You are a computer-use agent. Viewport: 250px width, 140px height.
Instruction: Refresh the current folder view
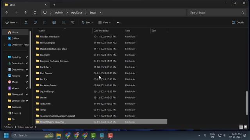(35, 12)
